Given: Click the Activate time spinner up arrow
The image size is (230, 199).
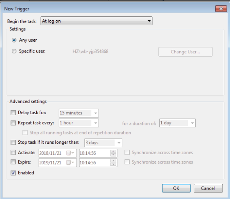Looking at the screenshot, I should point(113,151).
